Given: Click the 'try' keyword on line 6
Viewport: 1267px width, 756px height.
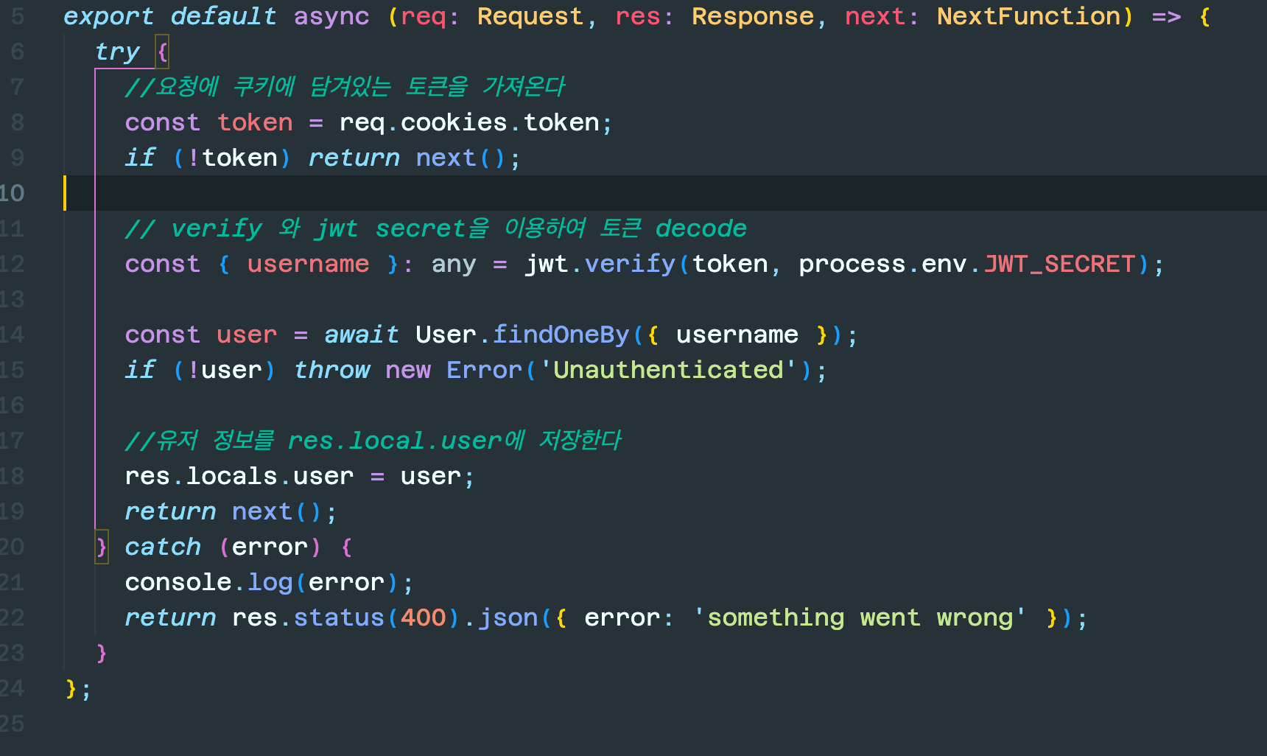Looking at the screenshot, I should (x=117, y=52).
